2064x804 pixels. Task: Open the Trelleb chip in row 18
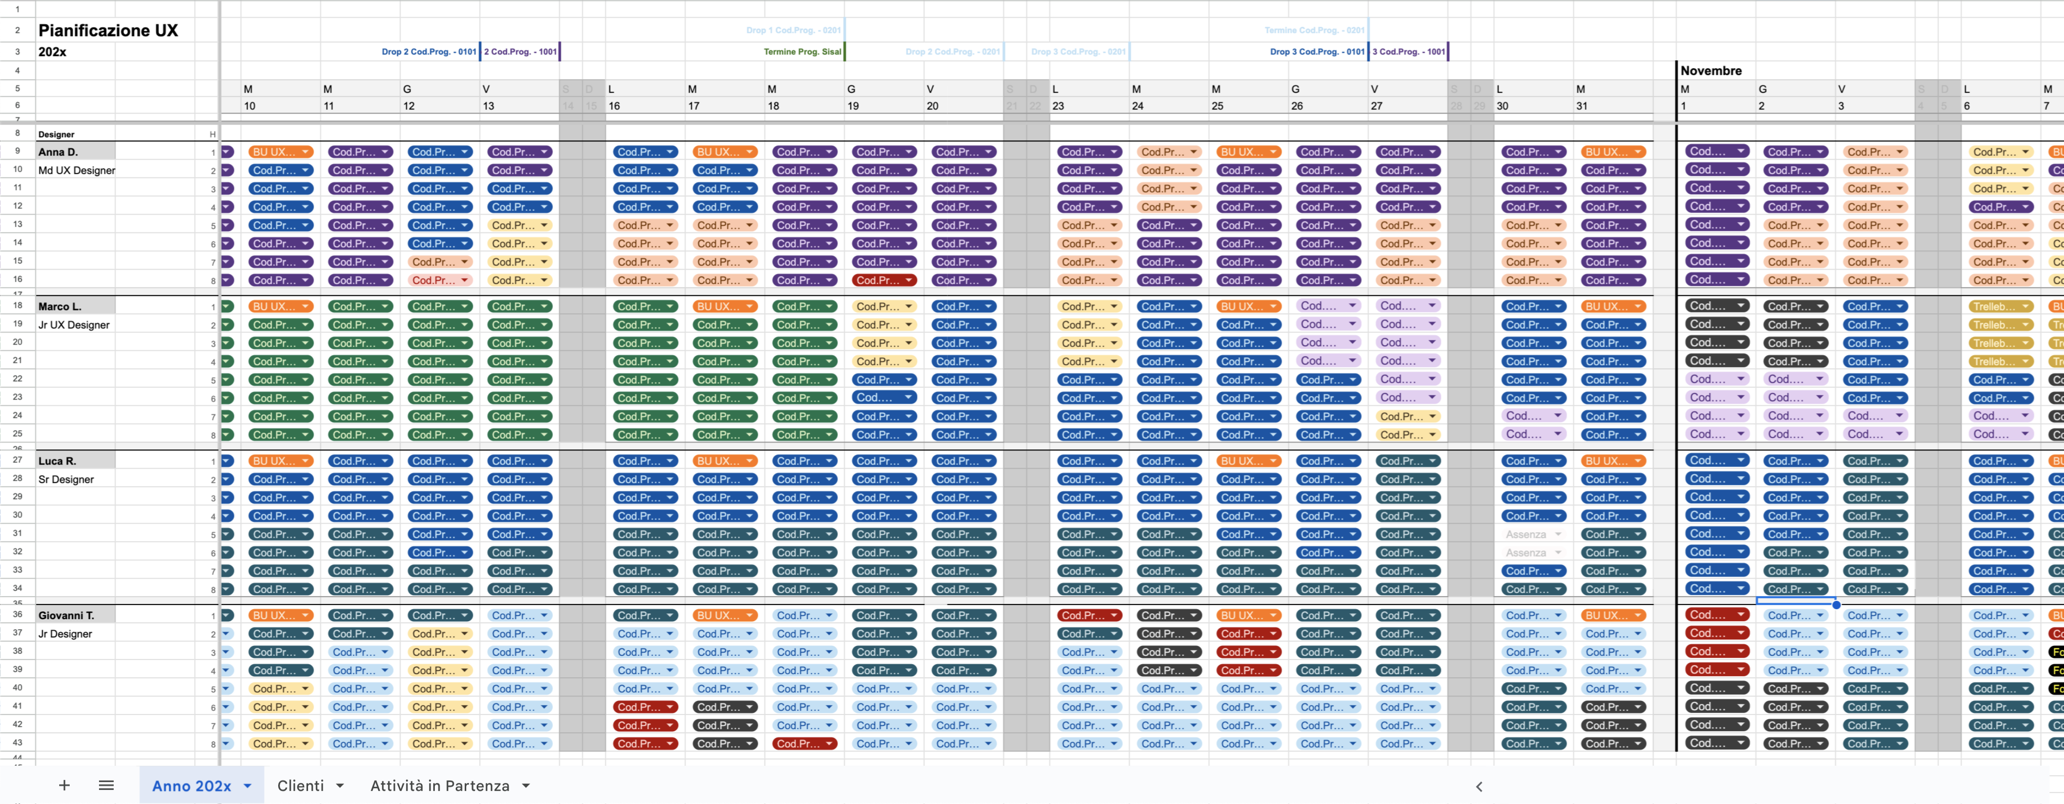click(2001, 307)
